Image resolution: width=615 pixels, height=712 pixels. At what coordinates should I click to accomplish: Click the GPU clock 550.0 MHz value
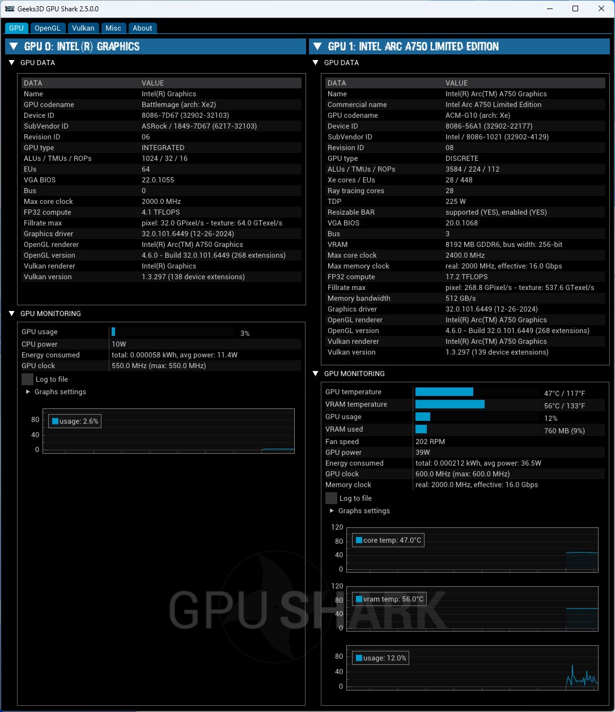coord(159,366)
